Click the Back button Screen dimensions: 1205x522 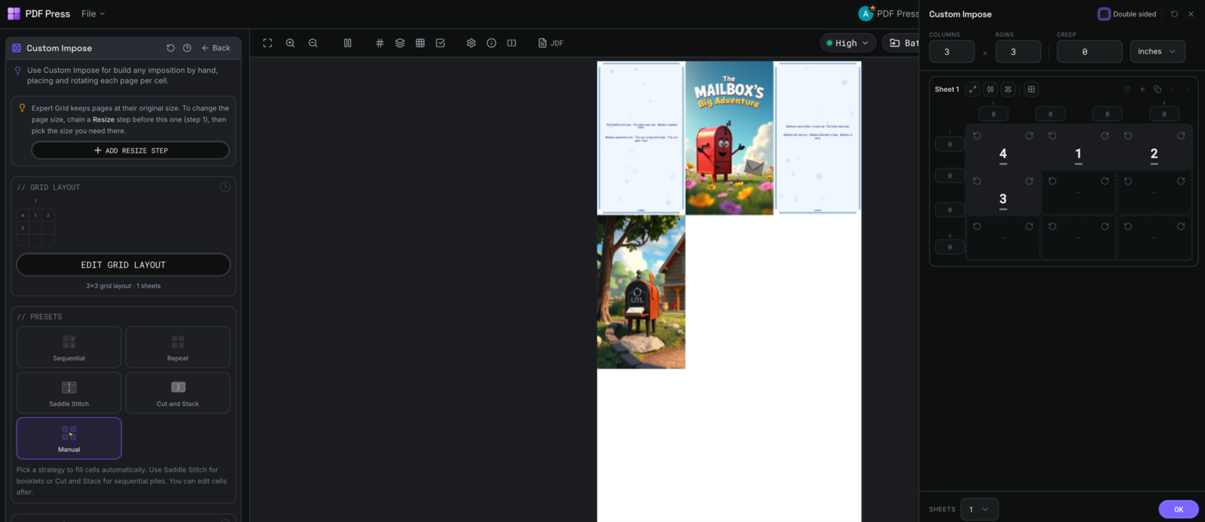coord(216,48)
